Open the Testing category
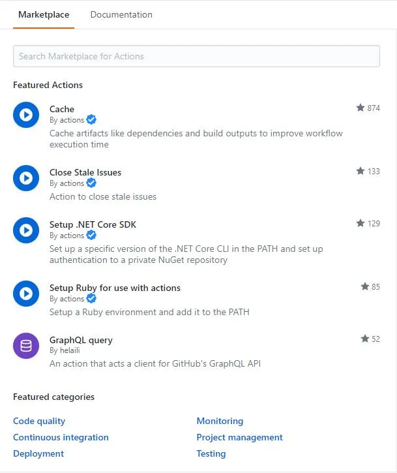 [211, 453]
